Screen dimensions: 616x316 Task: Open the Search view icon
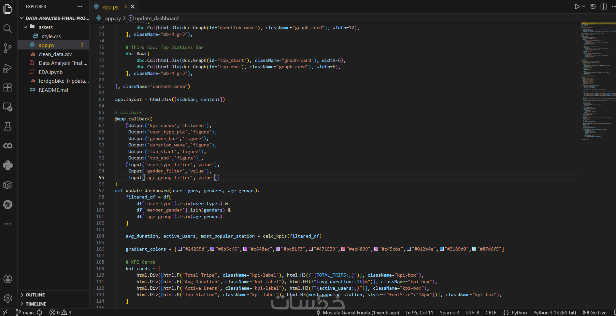pyautogui.click(x=7, y=29)
